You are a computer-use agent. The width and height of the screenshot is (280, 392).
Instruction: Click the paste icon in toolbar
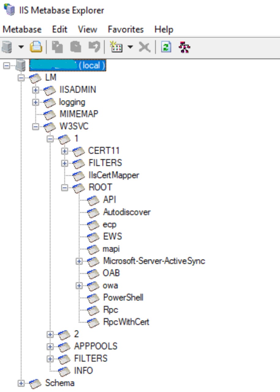75,47
